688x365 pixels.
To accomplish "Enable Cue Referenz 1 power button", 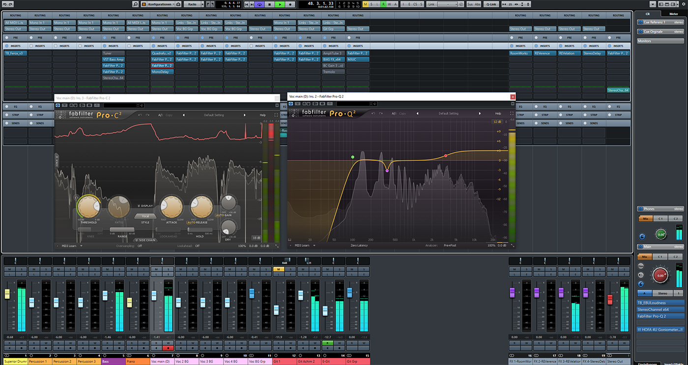I will 640,22.
